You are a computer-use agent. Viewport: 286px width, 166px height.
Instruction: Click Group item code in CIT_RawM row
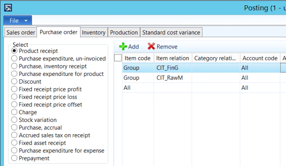pos(138,78)
